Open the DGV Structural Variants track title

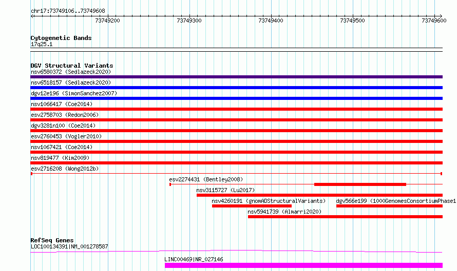(x=72, y=66)
